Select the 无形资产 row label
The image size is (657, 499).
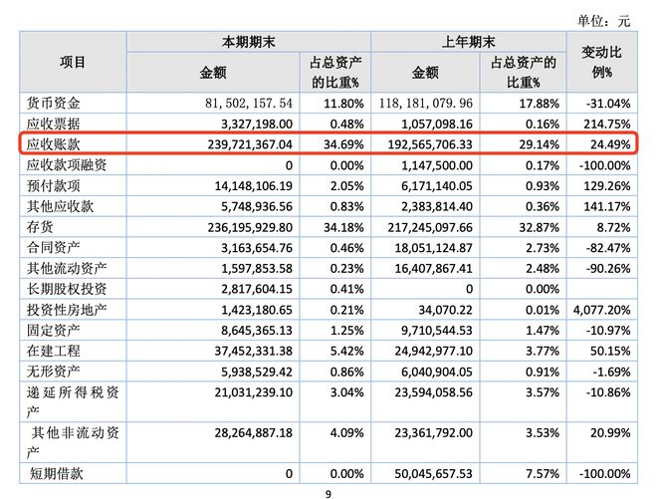coord(53,372)
